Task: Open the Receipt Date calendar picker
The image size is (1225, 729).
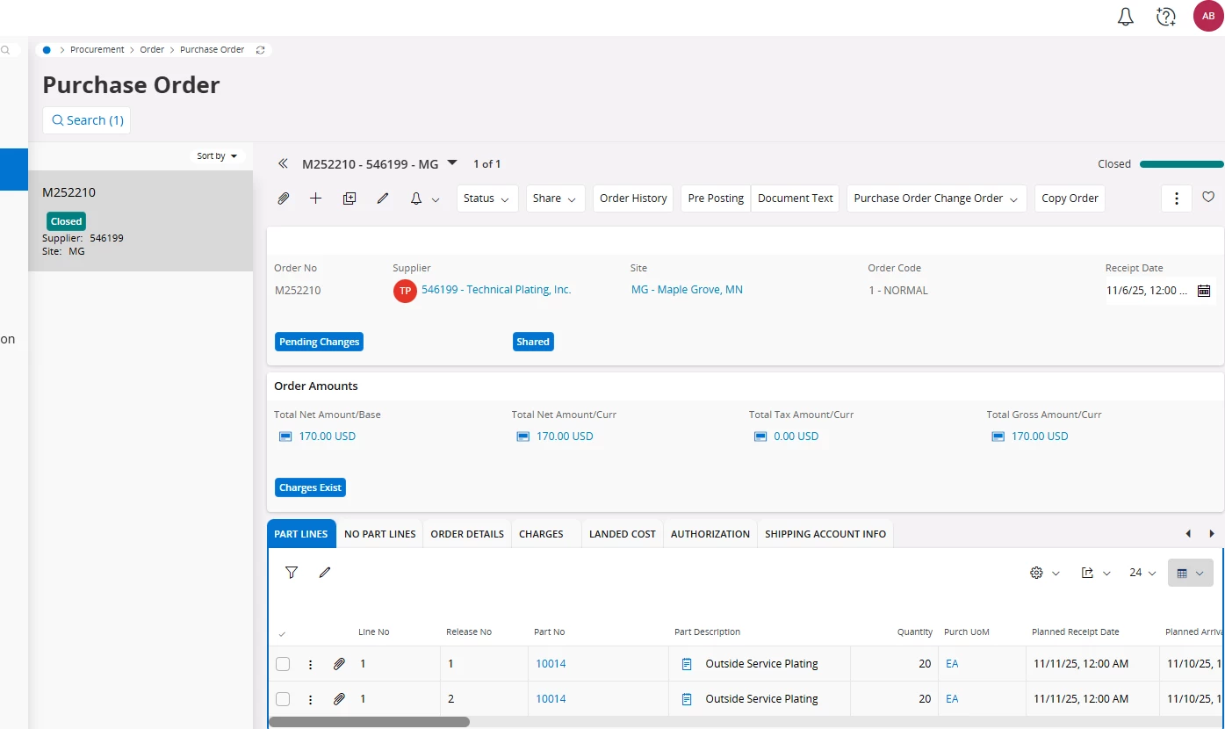Action: [x=1204, y=291]
